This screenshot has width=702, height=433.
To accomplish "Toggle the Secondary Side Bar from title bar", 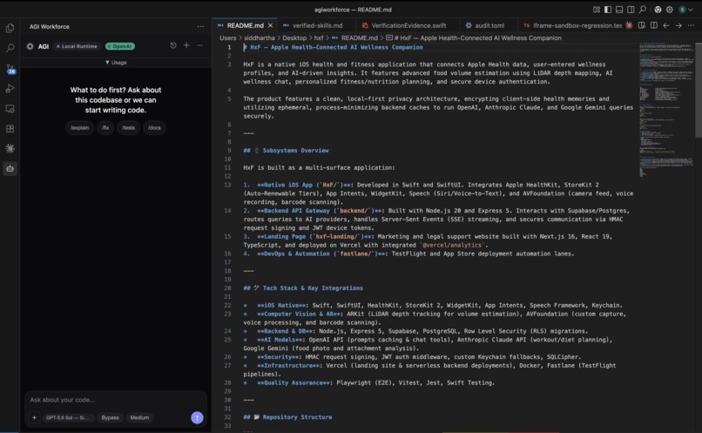I will click(631, 10).
